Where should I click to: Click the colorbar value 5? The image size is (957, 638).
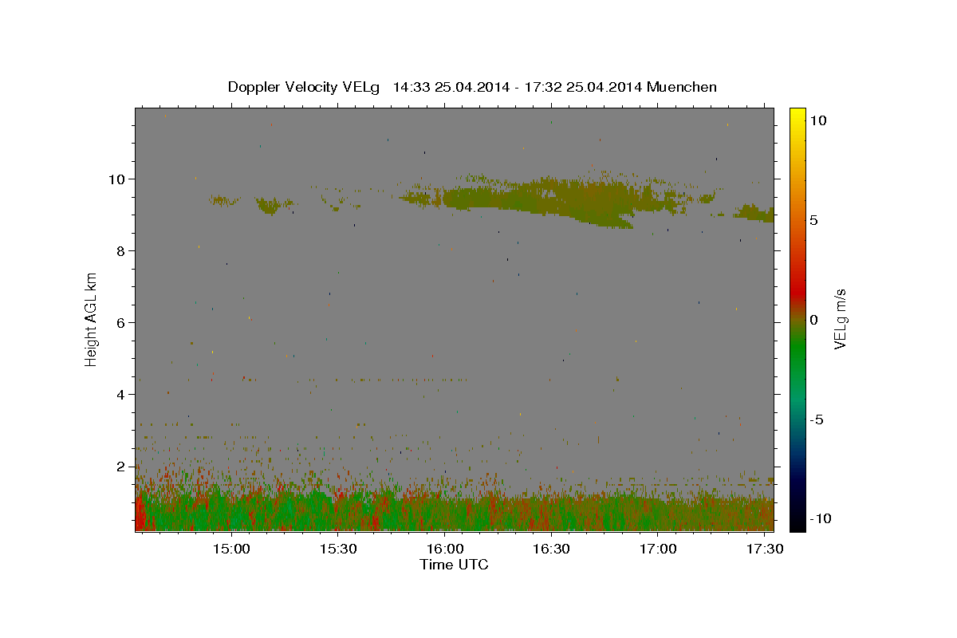(813, 220)
